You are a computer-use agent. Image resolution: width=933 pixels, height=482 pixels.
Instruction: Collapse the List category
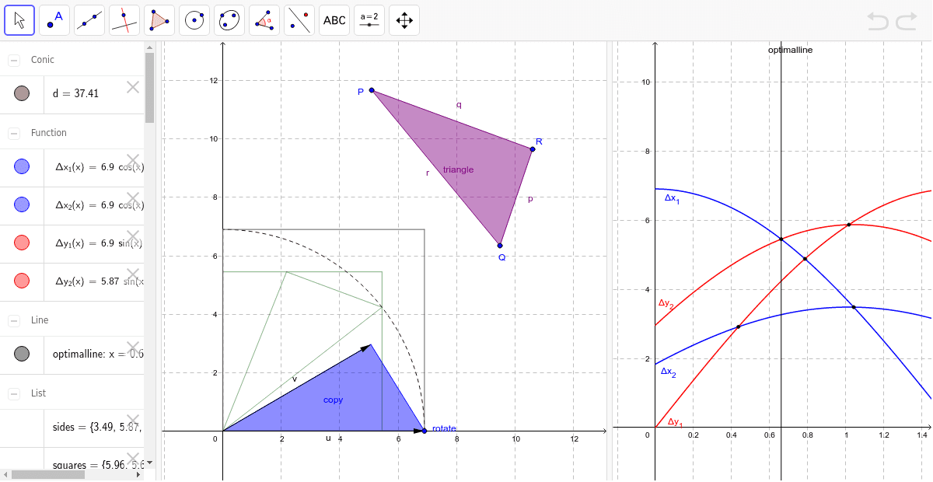pos(14,393)
